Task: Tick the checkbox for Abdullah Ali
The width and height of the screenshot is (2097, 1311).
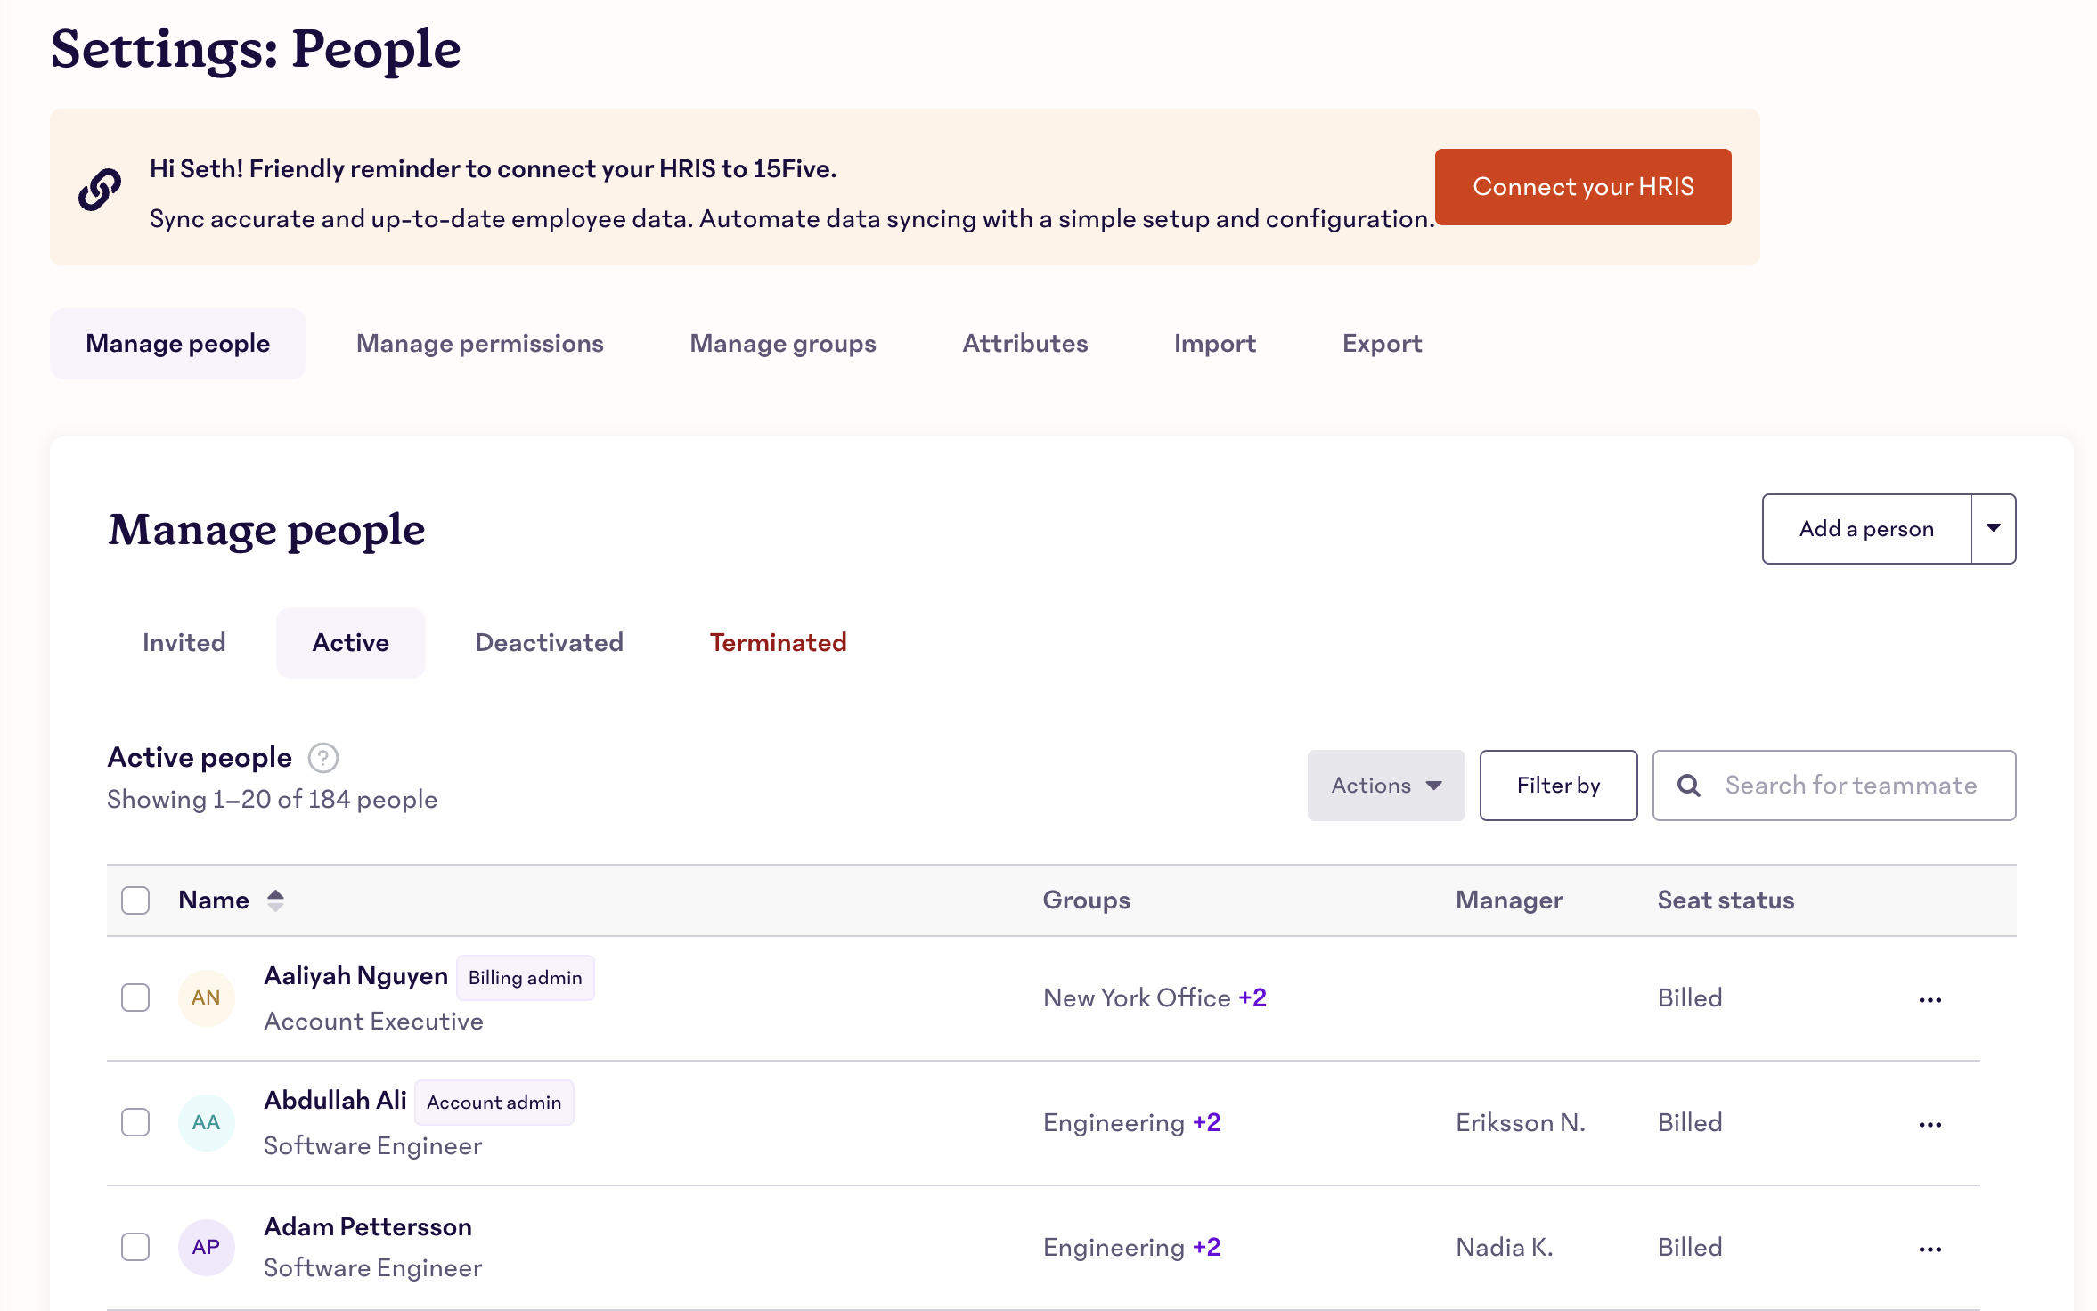Action: coord(135,1122)
